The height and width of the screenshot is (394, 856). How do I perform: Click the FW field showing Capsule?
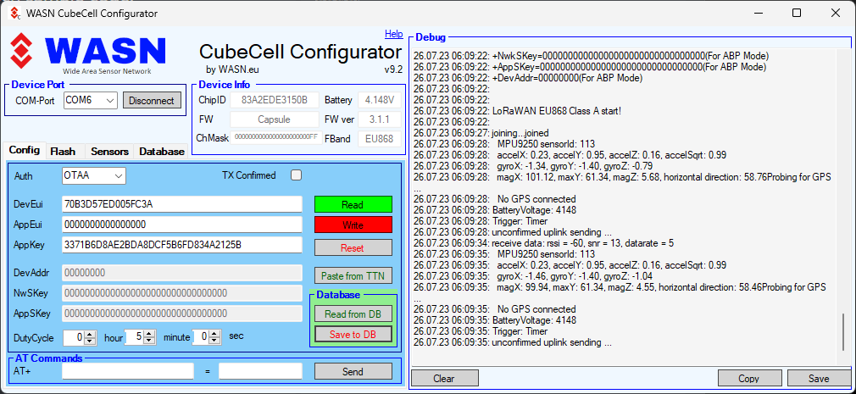274,119
